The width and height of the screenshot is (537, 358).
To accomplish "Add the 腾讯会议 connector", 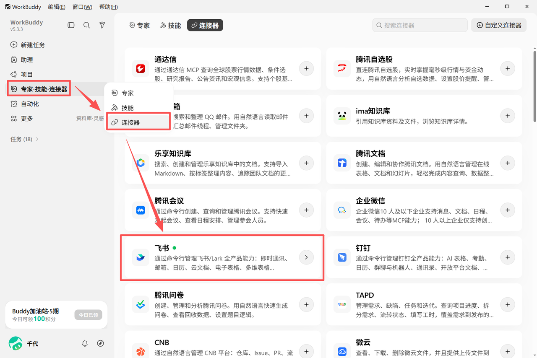I will [x=306, y=210].
